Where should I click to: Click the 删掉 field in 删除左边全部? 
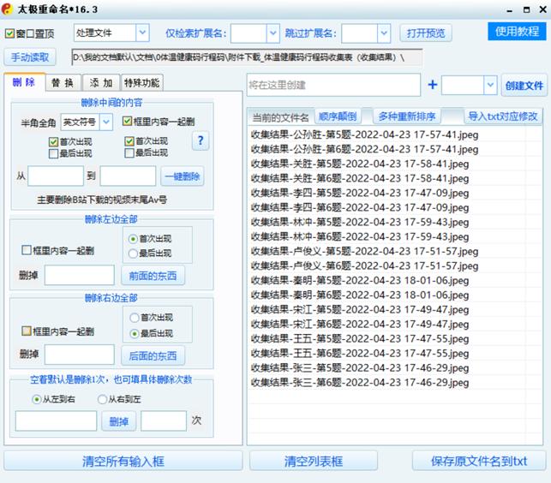click(80, 275)
